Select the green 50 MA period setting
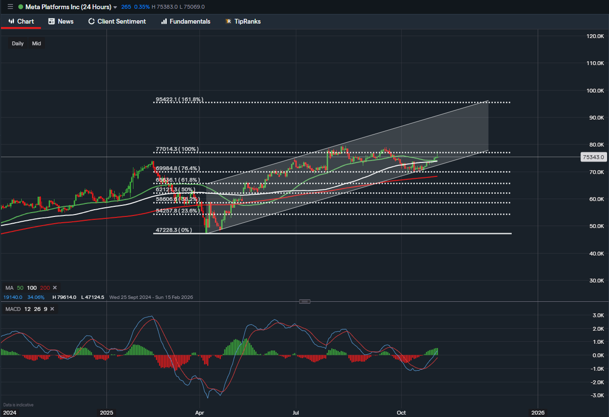Viewport: 609px width, 417px height. pyautogui.click(x=21, y=287)
